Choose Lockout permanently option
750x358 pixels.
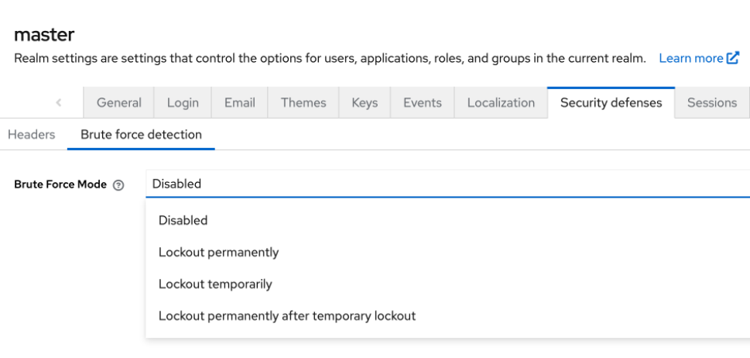[x=218, y=252]
